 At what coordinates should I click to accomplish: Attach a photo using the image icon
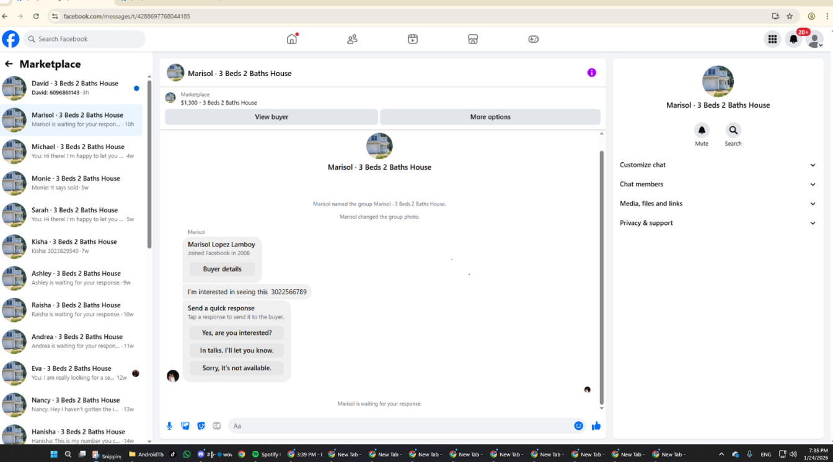click(185, 426)
